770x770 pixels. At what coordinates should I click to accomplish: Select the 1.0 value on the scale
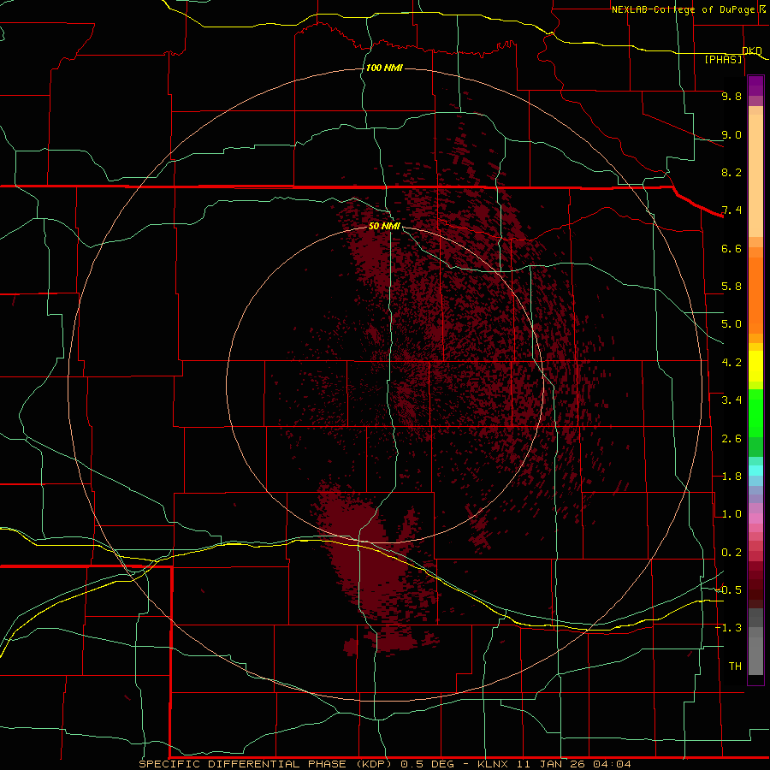[x=731, y=514]
